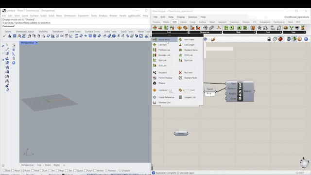Toggle the Perp osnap checkbox
This screenshot has height=175, width=311.
coord(57,171)
